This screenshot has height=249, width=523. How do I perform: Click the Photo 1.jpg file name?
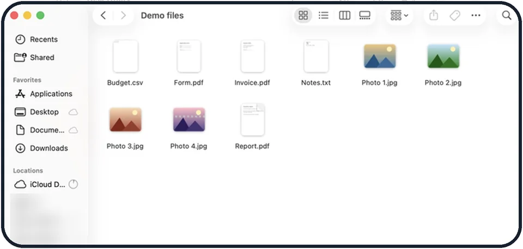(x=380, y=83)
